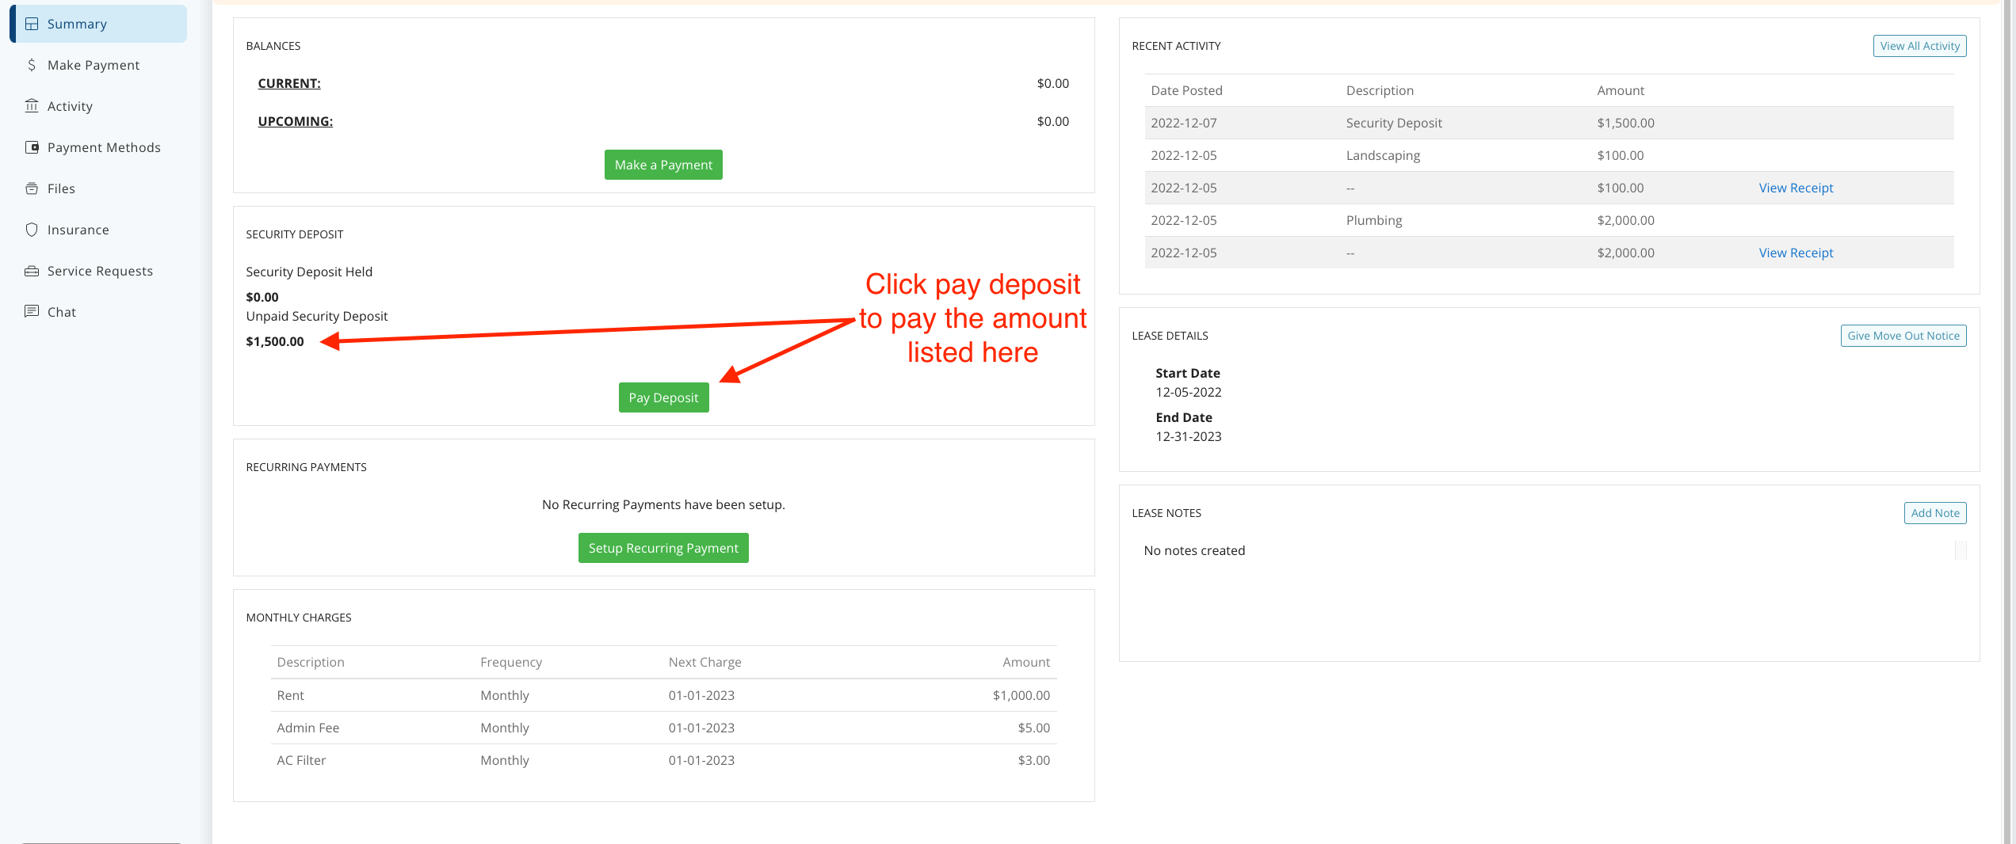Click Pay Deposit to pay security deposit

663,397
